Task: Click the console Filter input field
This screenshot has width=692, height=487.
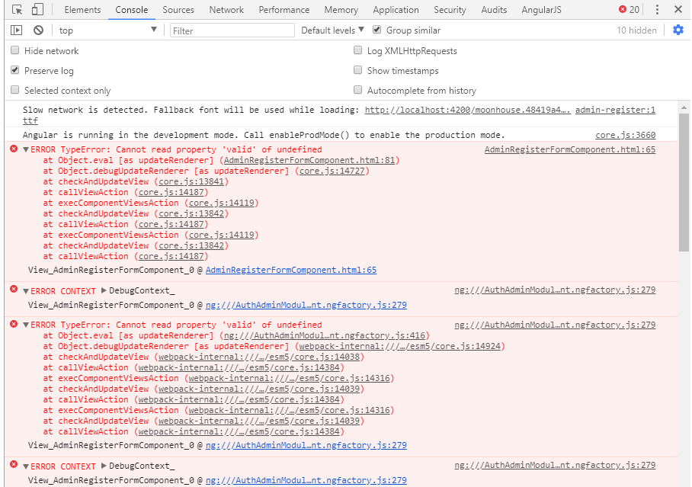Action: pos(232,30)
